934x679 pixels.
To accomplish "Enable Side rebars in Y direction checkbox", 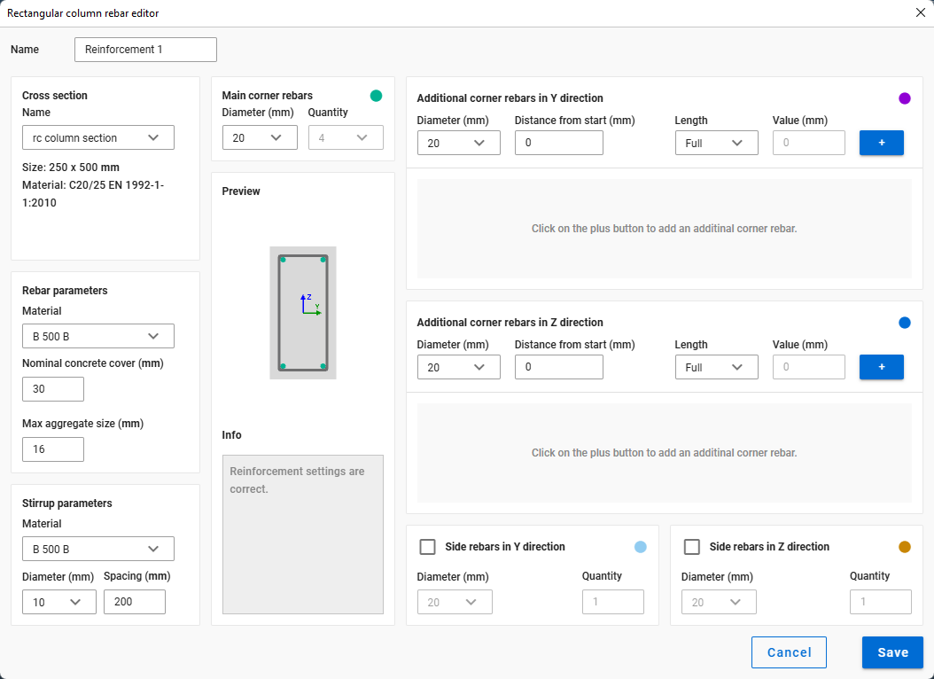I will (427, 547).
